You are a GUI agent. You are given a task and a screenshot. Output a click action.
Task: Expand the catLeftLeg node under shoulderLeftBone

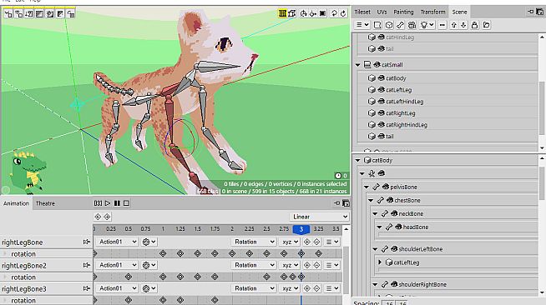(380, 262)
